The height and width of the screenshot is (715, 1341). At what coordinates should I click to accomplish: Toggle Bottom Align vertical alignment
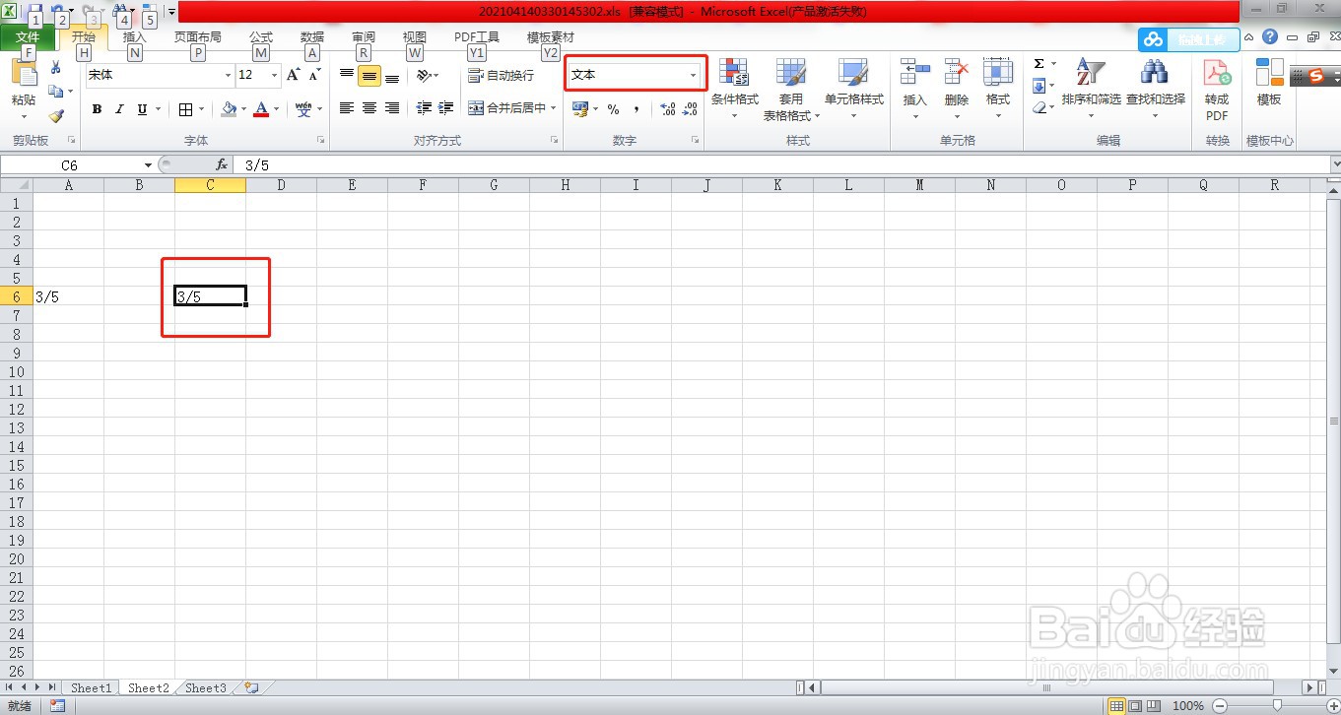tap(392, 75)
